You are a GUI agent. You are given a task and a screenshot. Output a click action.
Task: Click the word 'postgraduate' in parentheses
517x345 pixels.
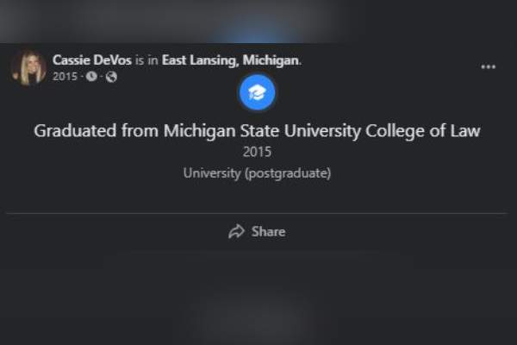(286, 172)
